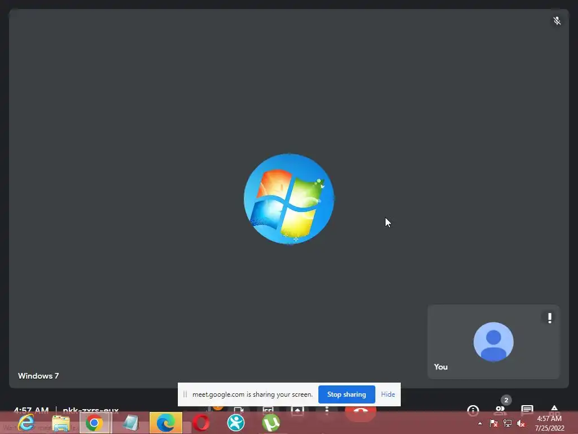Open the teal figure app on taskbar
The width and height of the screenshot is (578, 434).
236,423
